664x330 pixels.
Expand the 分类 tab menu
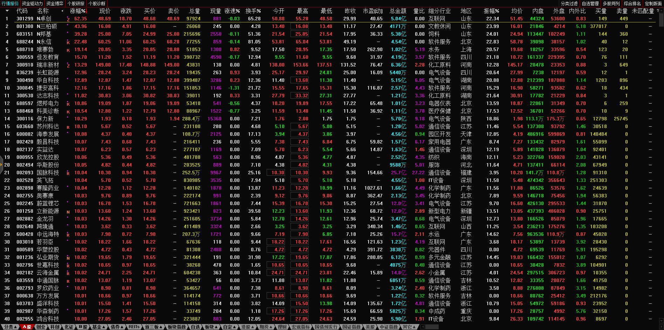10,327
